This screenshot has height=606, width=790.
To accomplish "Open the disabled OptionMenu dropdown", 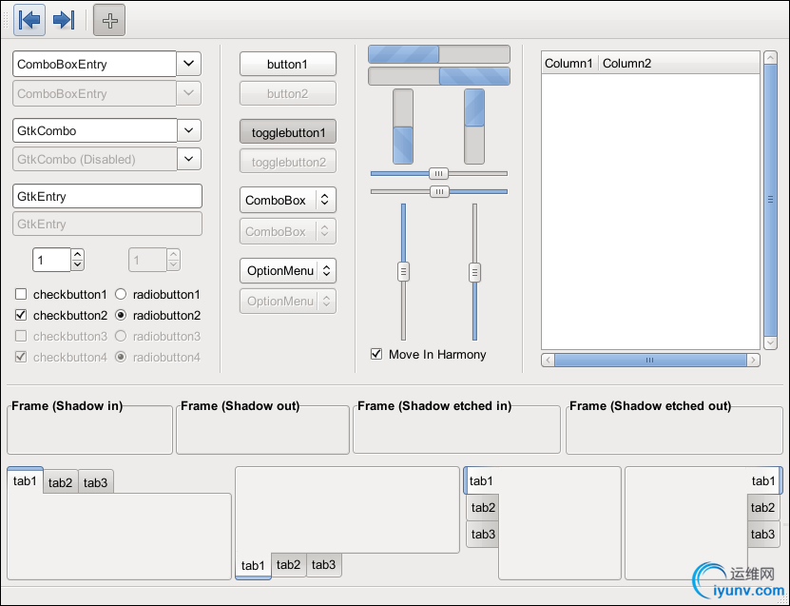I will (288, 301).
